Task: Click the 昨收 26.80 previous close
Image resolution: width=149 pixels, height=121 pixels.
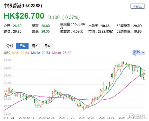Action: tap(13, 32)
